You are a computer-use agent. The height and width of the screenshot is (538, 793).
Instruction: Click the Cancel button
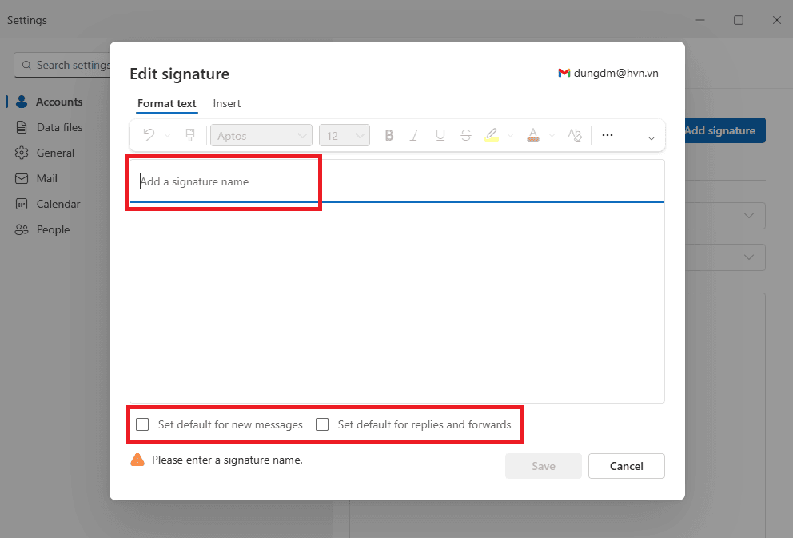[626, 466]
